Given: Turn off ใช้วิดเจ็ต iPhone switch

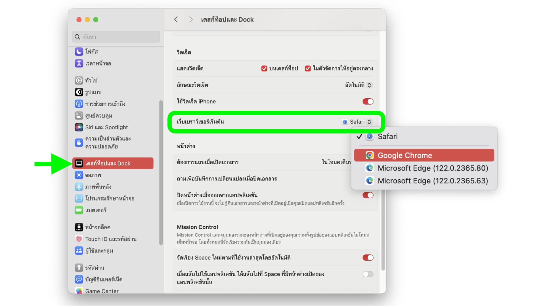Looking at the screenshot, I should click(368, 101).
